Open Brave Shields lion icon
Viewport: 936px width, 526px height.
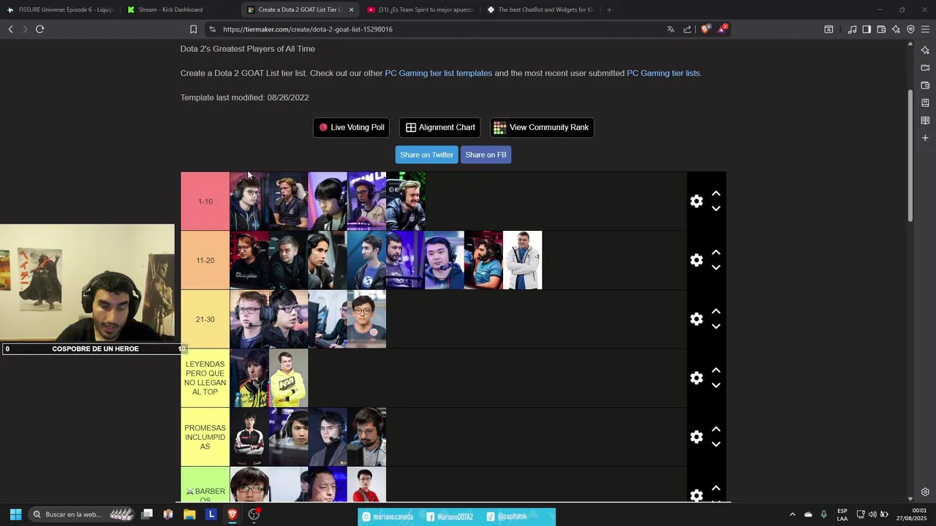pos(705,29)
